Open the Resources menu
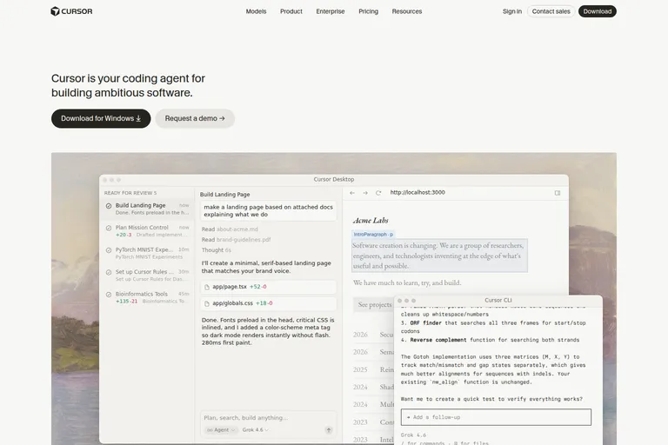The height and width of the screenshot is (445, 668). tap(407, 11)
